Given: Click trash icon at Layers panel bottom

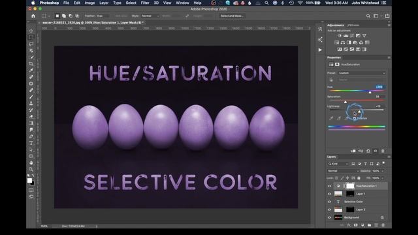Looking at the screenshot, I should point(383,225).
